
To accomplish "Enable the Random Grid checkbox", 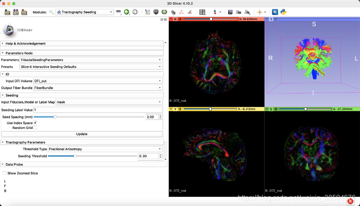I will click(x=35, y=128).
